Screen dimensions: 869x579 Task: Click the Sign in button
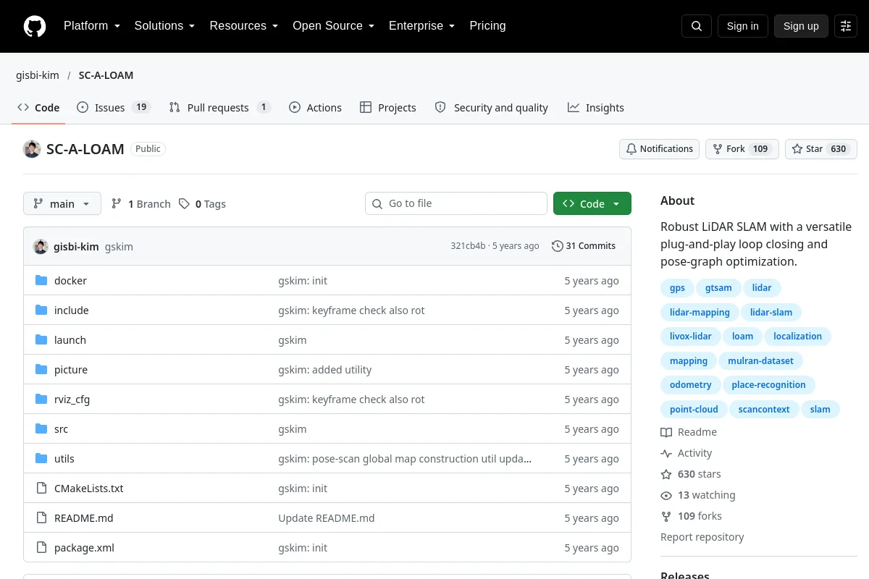click(742, 26)
